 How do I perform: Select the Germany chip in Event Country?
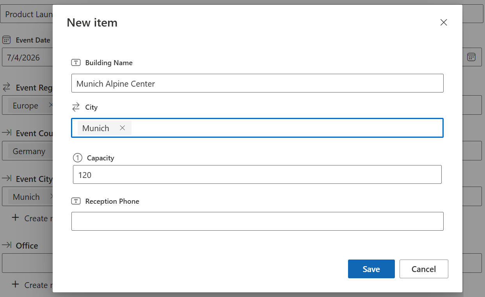(29, 151)
